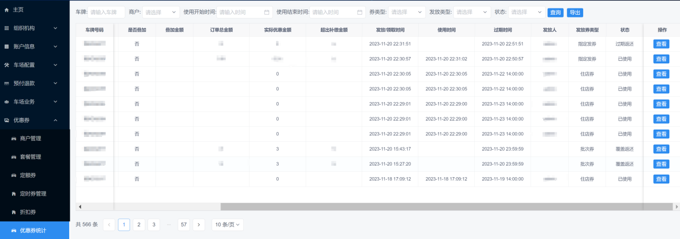
Task: Open 定时券管理 submenu item
Action: point(34,194)
